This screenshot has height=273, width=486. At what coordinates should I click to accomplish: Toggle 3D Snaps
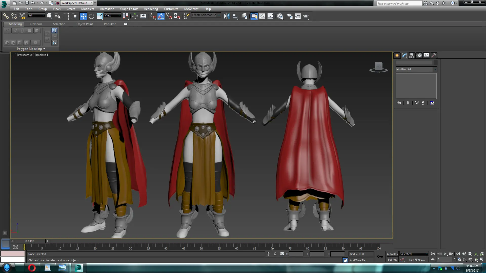(x=153, y=16)
